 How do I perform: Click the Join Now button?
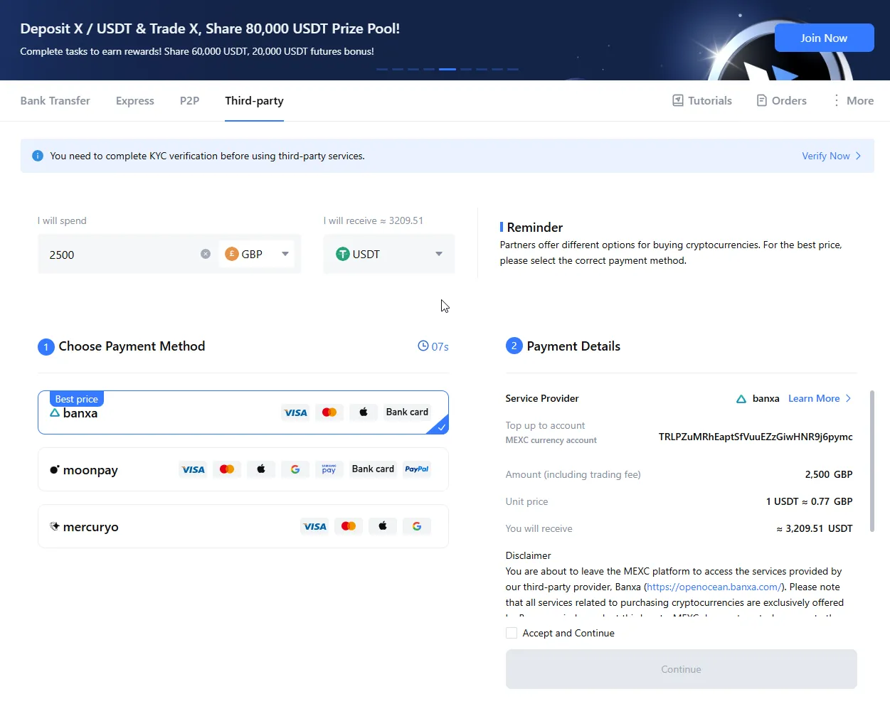pyautogui.click(x=824, y=38)
